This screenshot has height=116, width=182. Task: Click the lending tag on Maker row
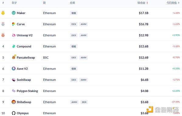pos(74,13)
